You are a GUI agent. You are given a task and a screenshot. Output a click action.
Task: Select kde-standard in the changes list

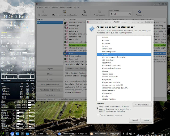tap(124, 60)
